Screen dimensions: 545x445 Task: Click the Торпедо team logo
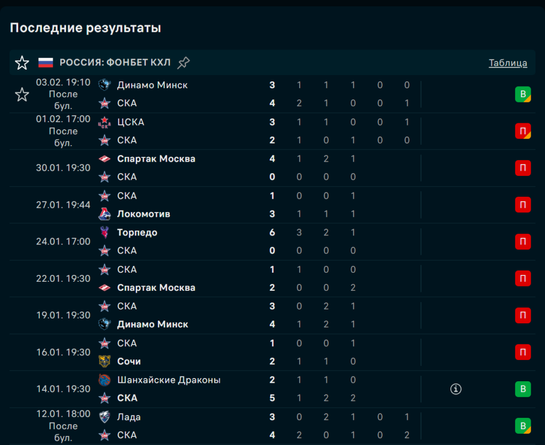[105, 232]
